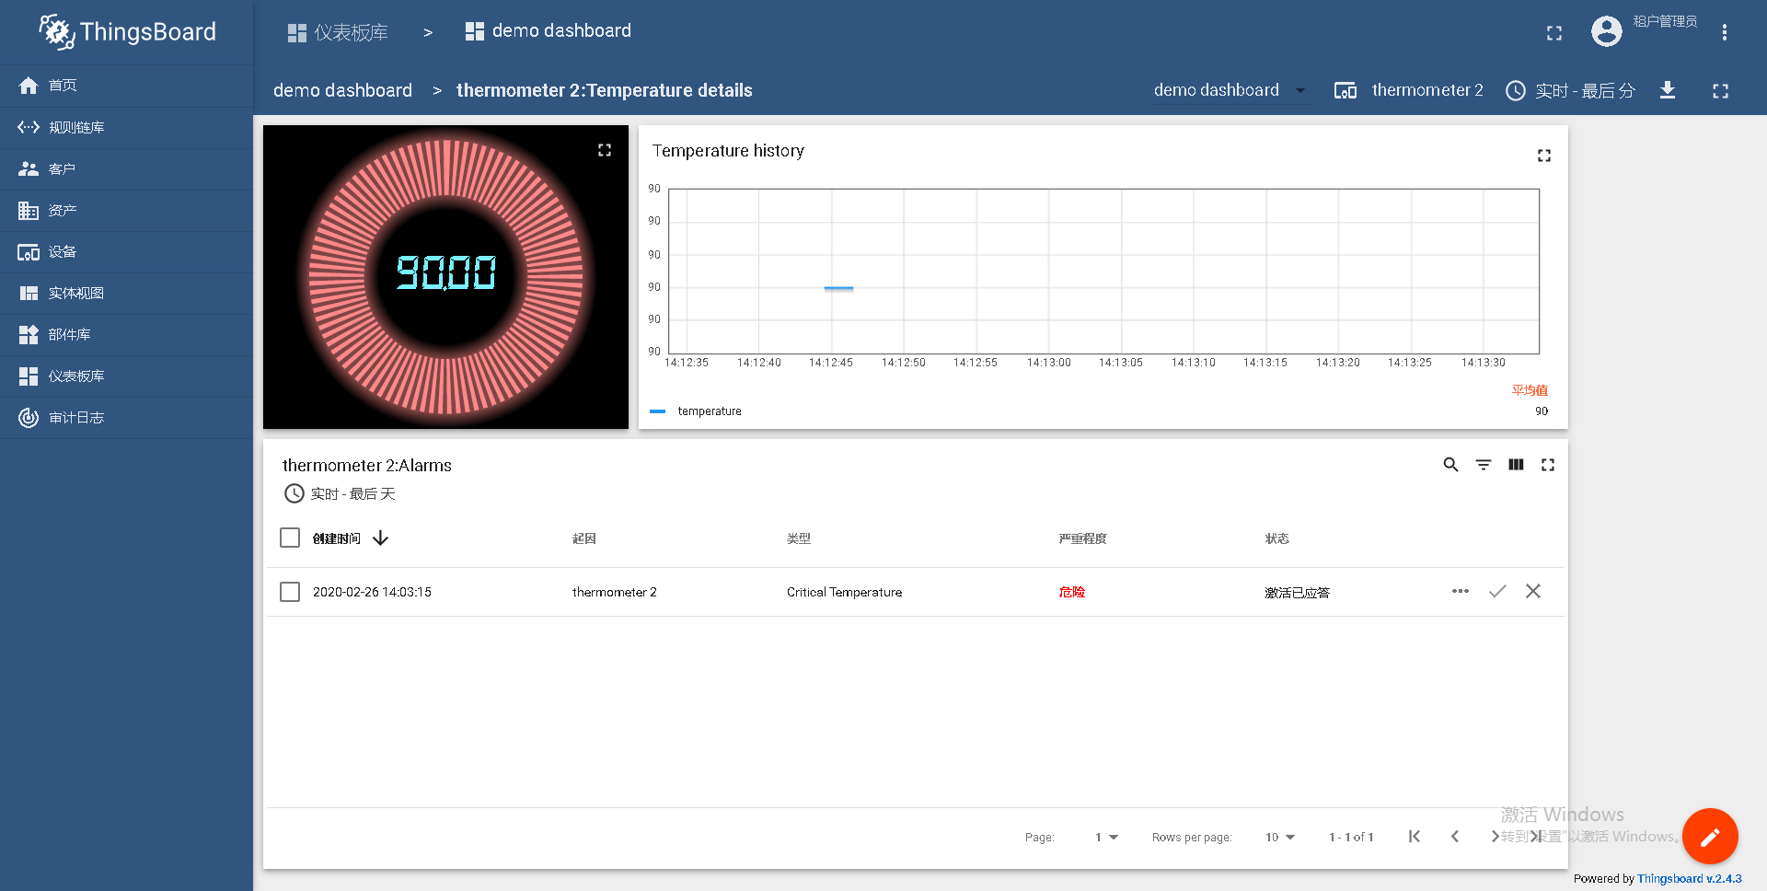Check the select-all alarms checkbox
1767x891 pixels.
(290, 538)
